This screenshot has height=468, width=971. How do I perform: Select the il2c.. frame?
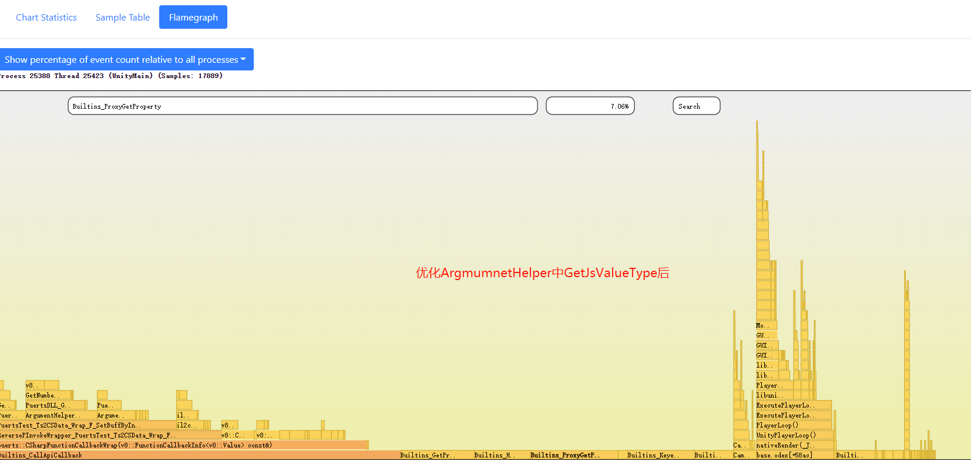(x=190, y=425)
